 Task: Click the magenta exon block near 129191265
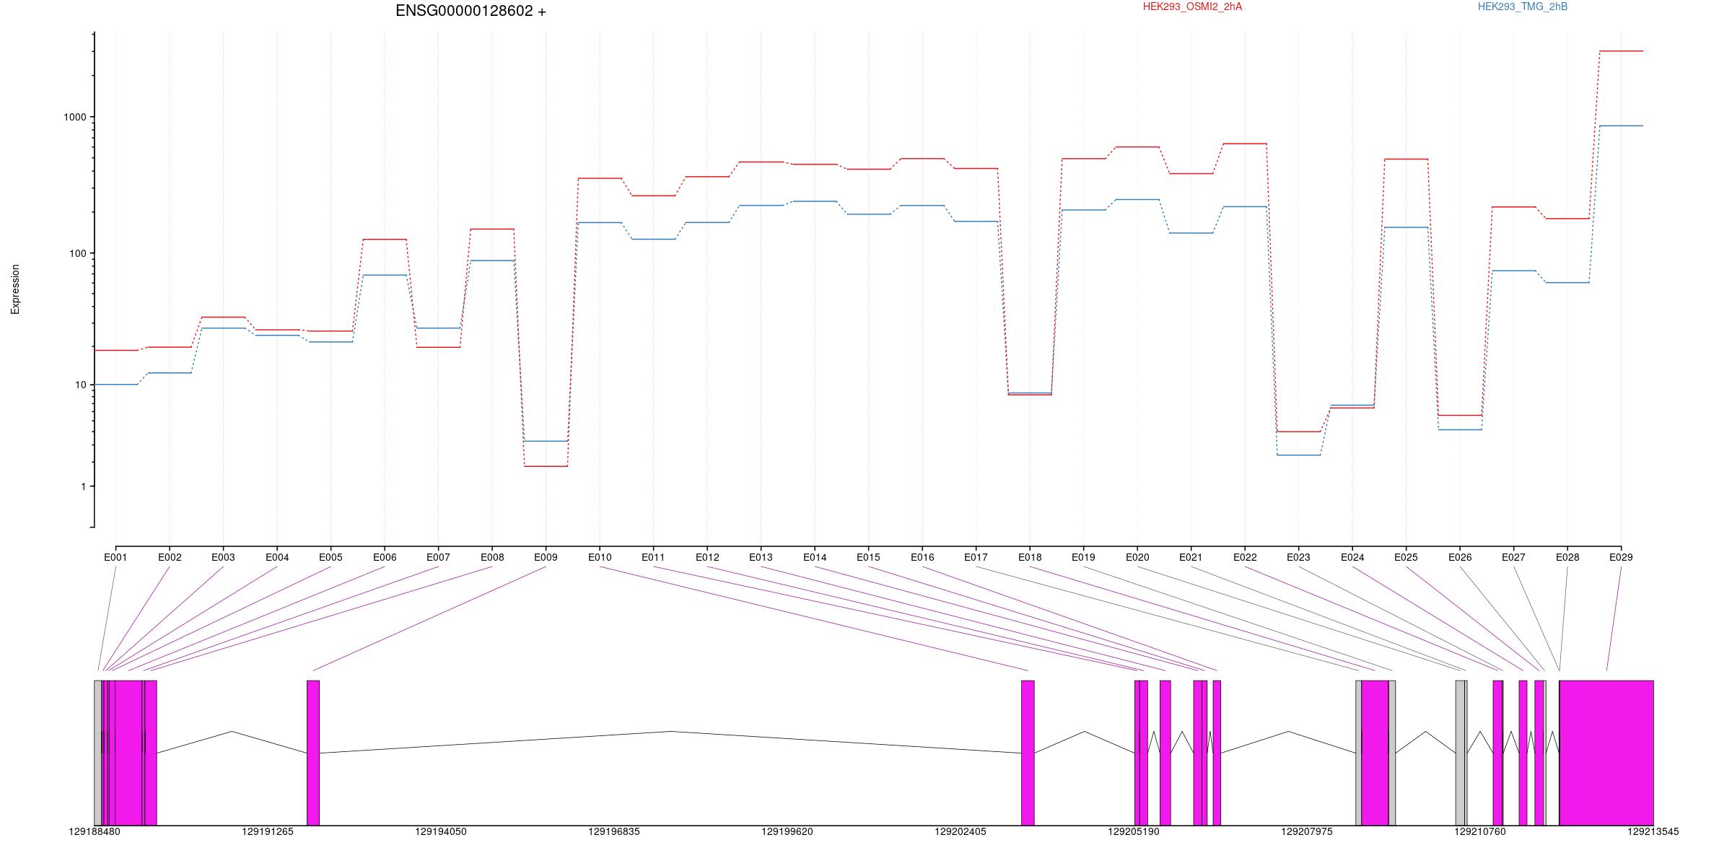coord(313,753)
